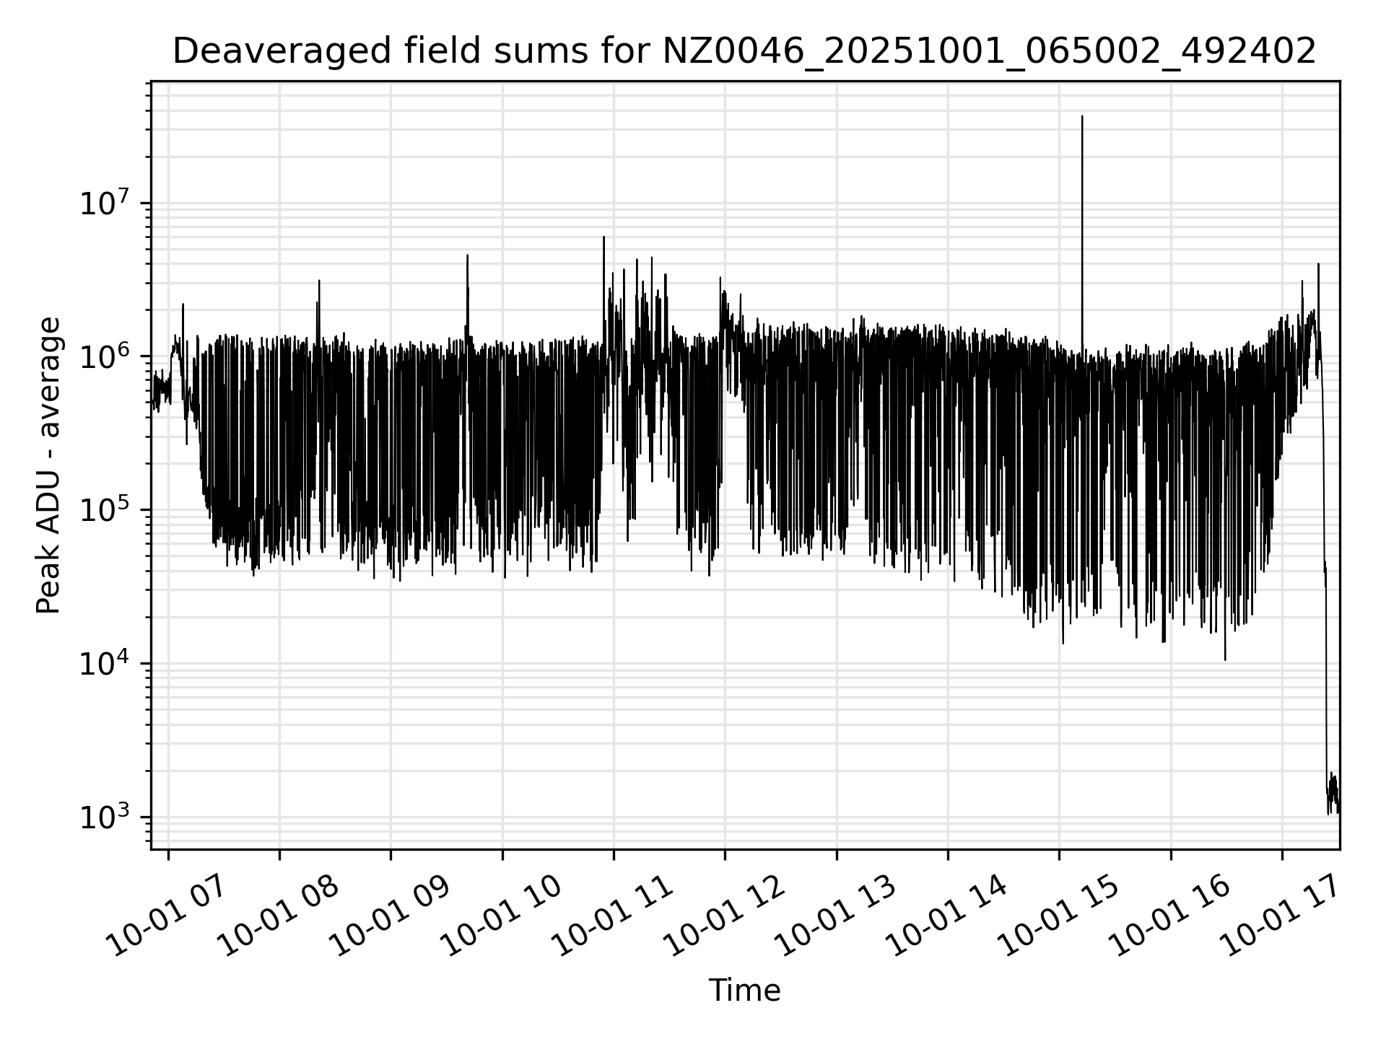Viewport: 1386px width, 1039px height.
Task: Click the tallest spike's peak after 15:00
Action: pyautogui.click(x=1081, y=117)
